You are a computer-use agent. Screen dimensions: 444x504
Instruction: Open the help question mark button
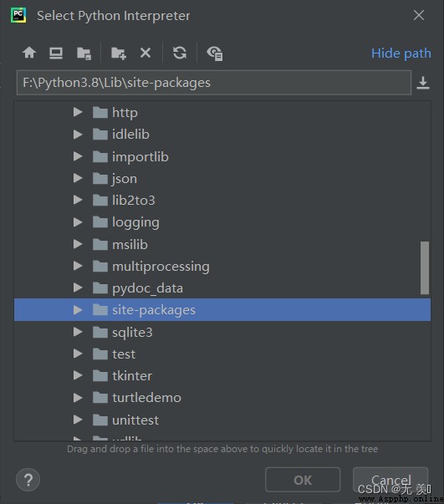click(28, 480)
